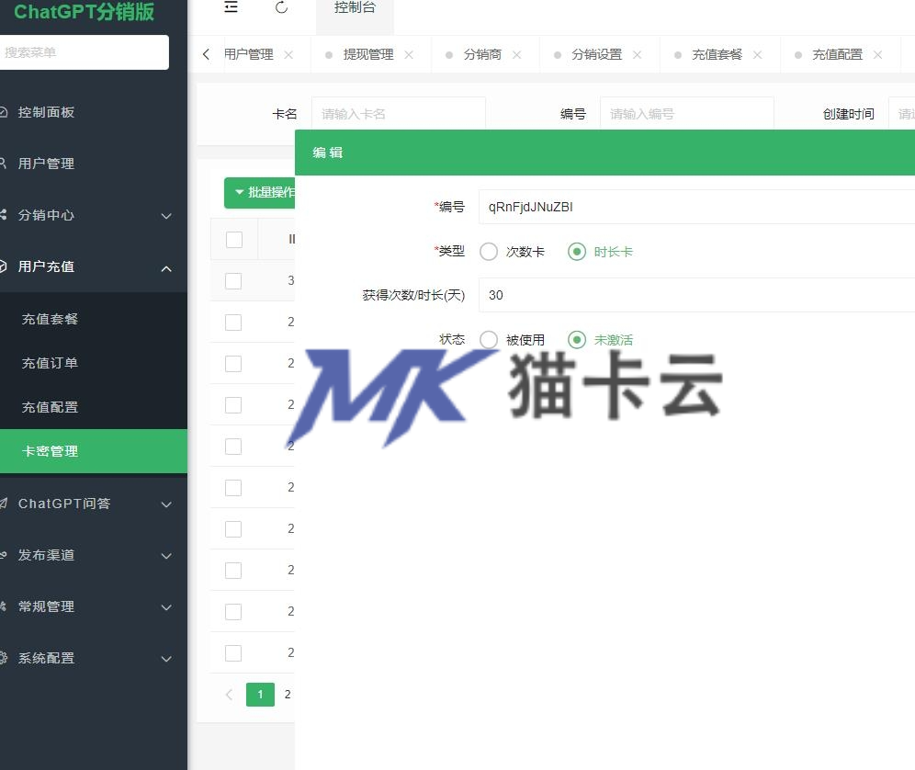The width and height of the screenshot is (915, 770).
Task: Close the 分销商 tab
Action: pos(516,55)
